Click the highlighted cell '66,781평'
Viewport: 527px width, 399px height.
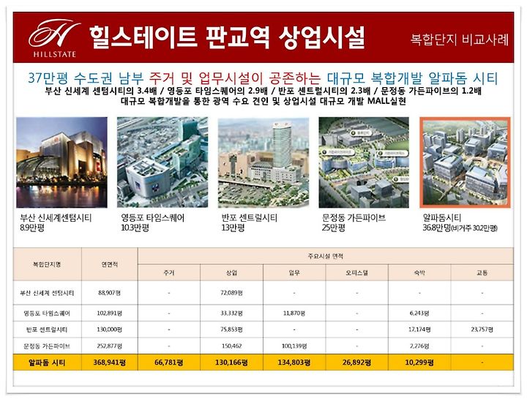(x=169, y=362)
